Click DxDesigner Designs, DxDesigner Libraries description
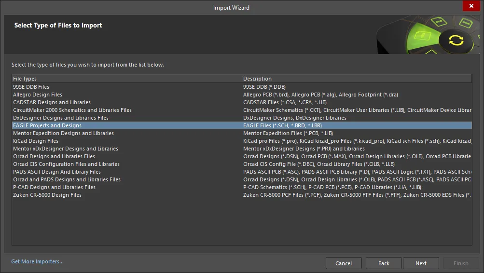Viewport: 484px width, 273px height. 295,118
